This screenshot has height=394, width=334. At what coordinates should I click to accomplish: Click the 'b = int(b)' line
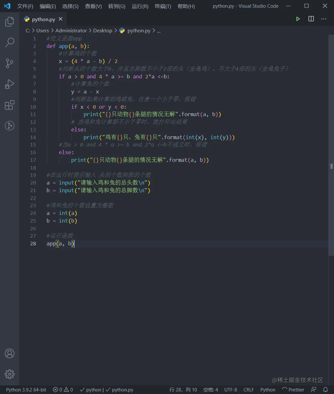pyautogui.click(x=62, y=221)
